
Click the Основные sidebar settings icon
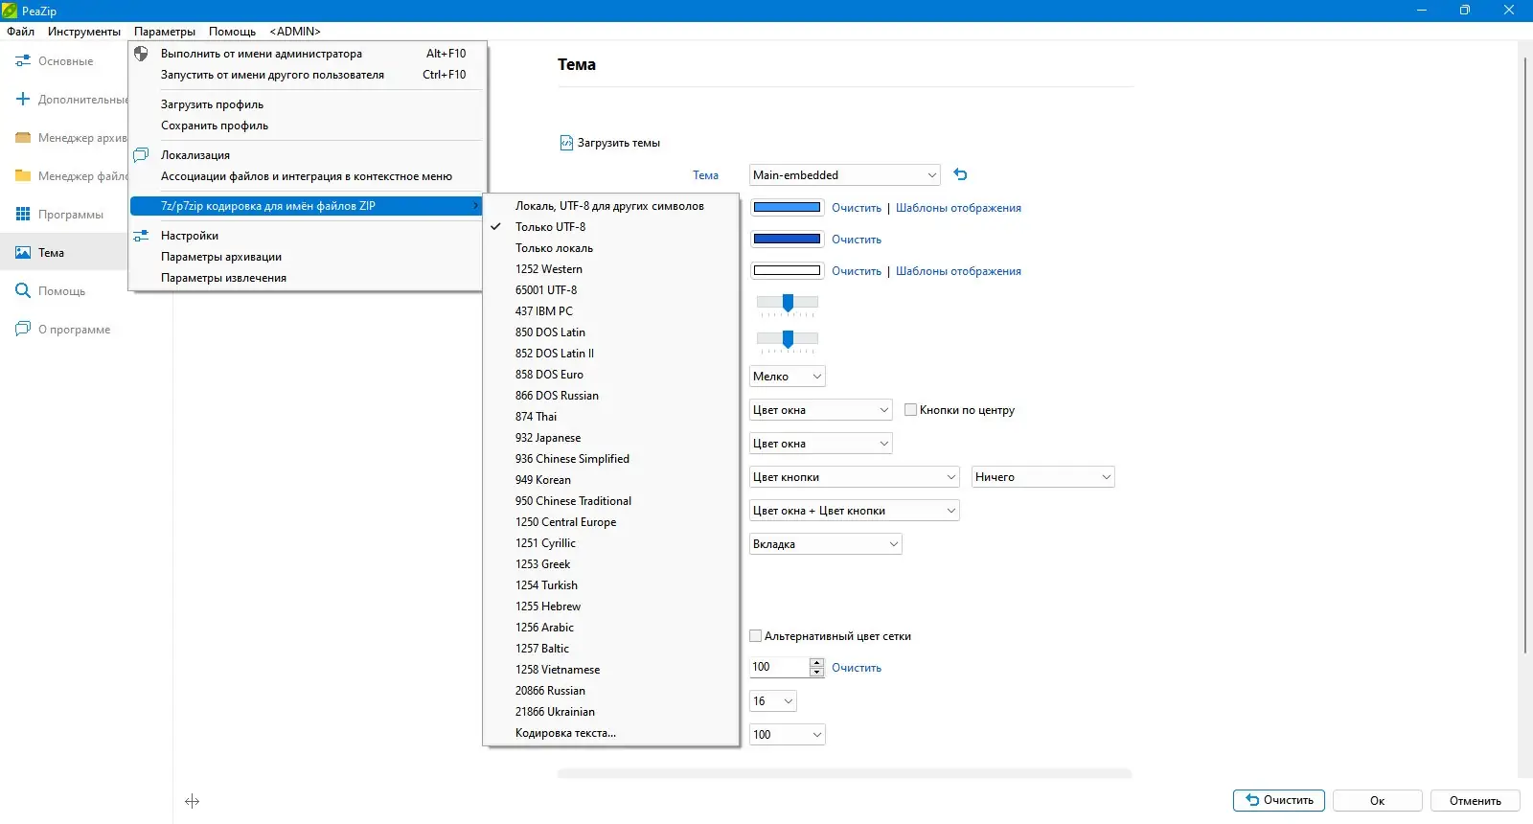click(x=23, y=60)
